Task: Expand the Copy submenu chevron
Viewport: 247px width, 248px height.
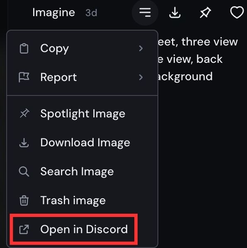Action: (x=141, y=48)
